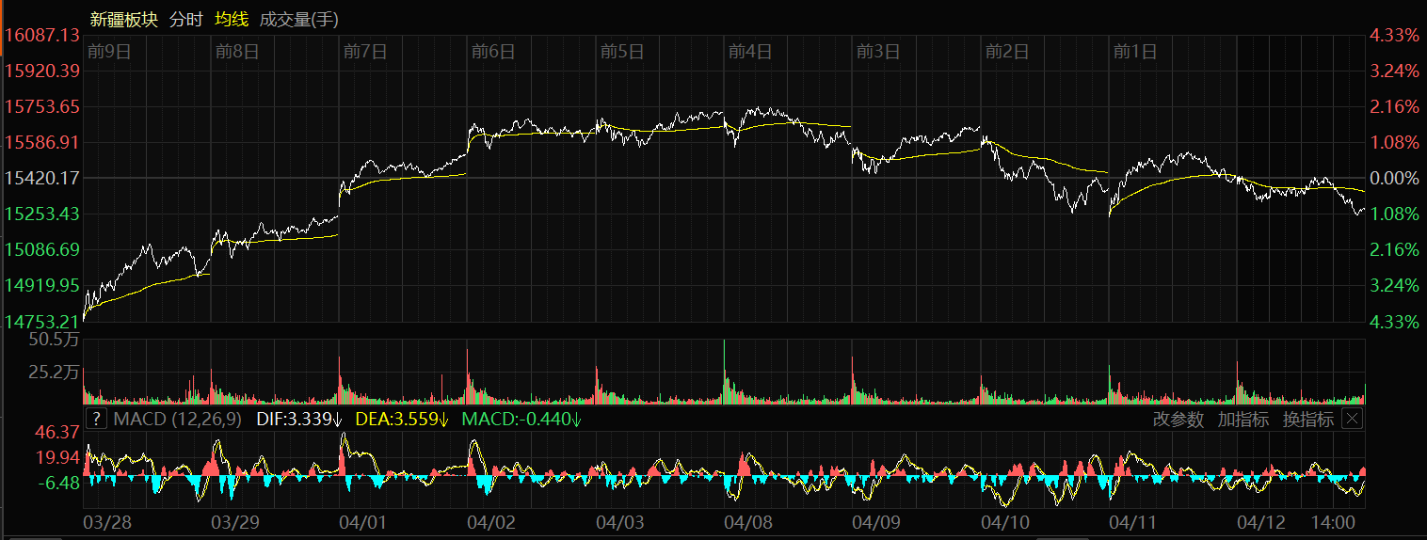Click the 15420.17 baseline price label
Image resolution: width=1427 pixels, height=540 pixels.
(40, 178)
